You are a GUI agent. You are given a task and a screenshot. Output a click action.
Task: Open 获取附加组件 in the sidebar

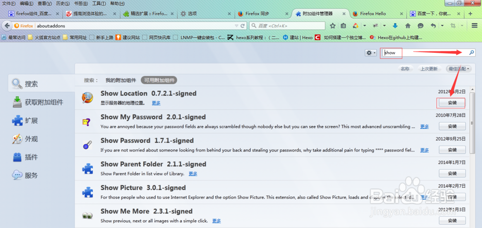coord(41,102)
